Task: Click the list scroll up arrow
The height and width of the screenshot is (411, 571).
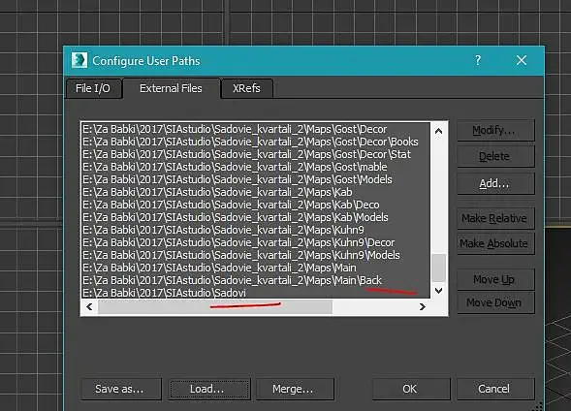Action: [x=439, y=131]
